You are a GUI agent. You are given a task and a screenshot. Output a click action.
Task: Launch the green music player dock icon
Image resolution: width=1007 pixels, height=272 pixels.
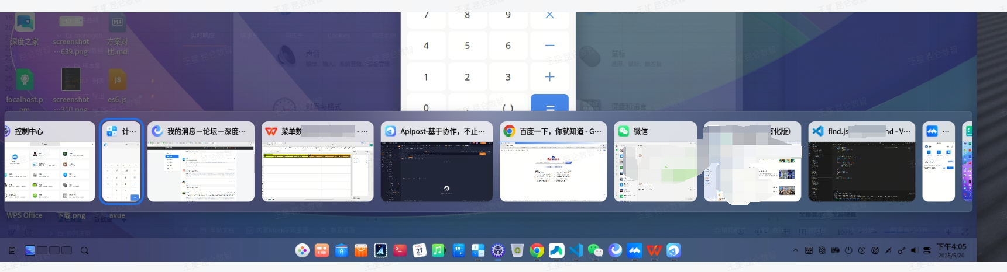pos(439,250)
